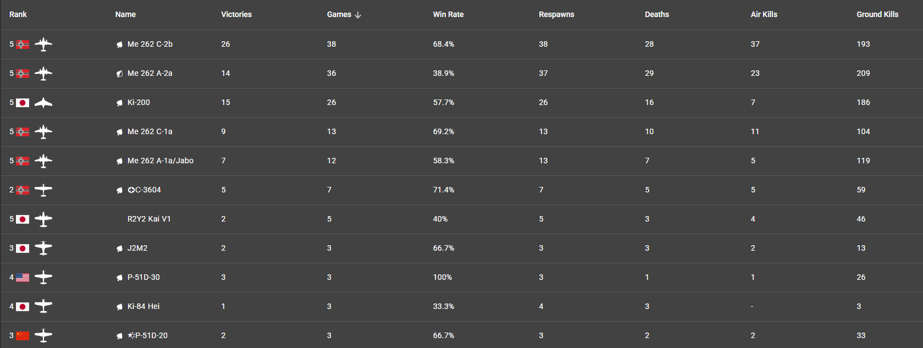Screen dimensions: 923x348
Task: Click the Ki-200 aircraft silhouette icon
Action: pyautogui.click(x=43, y=103)
